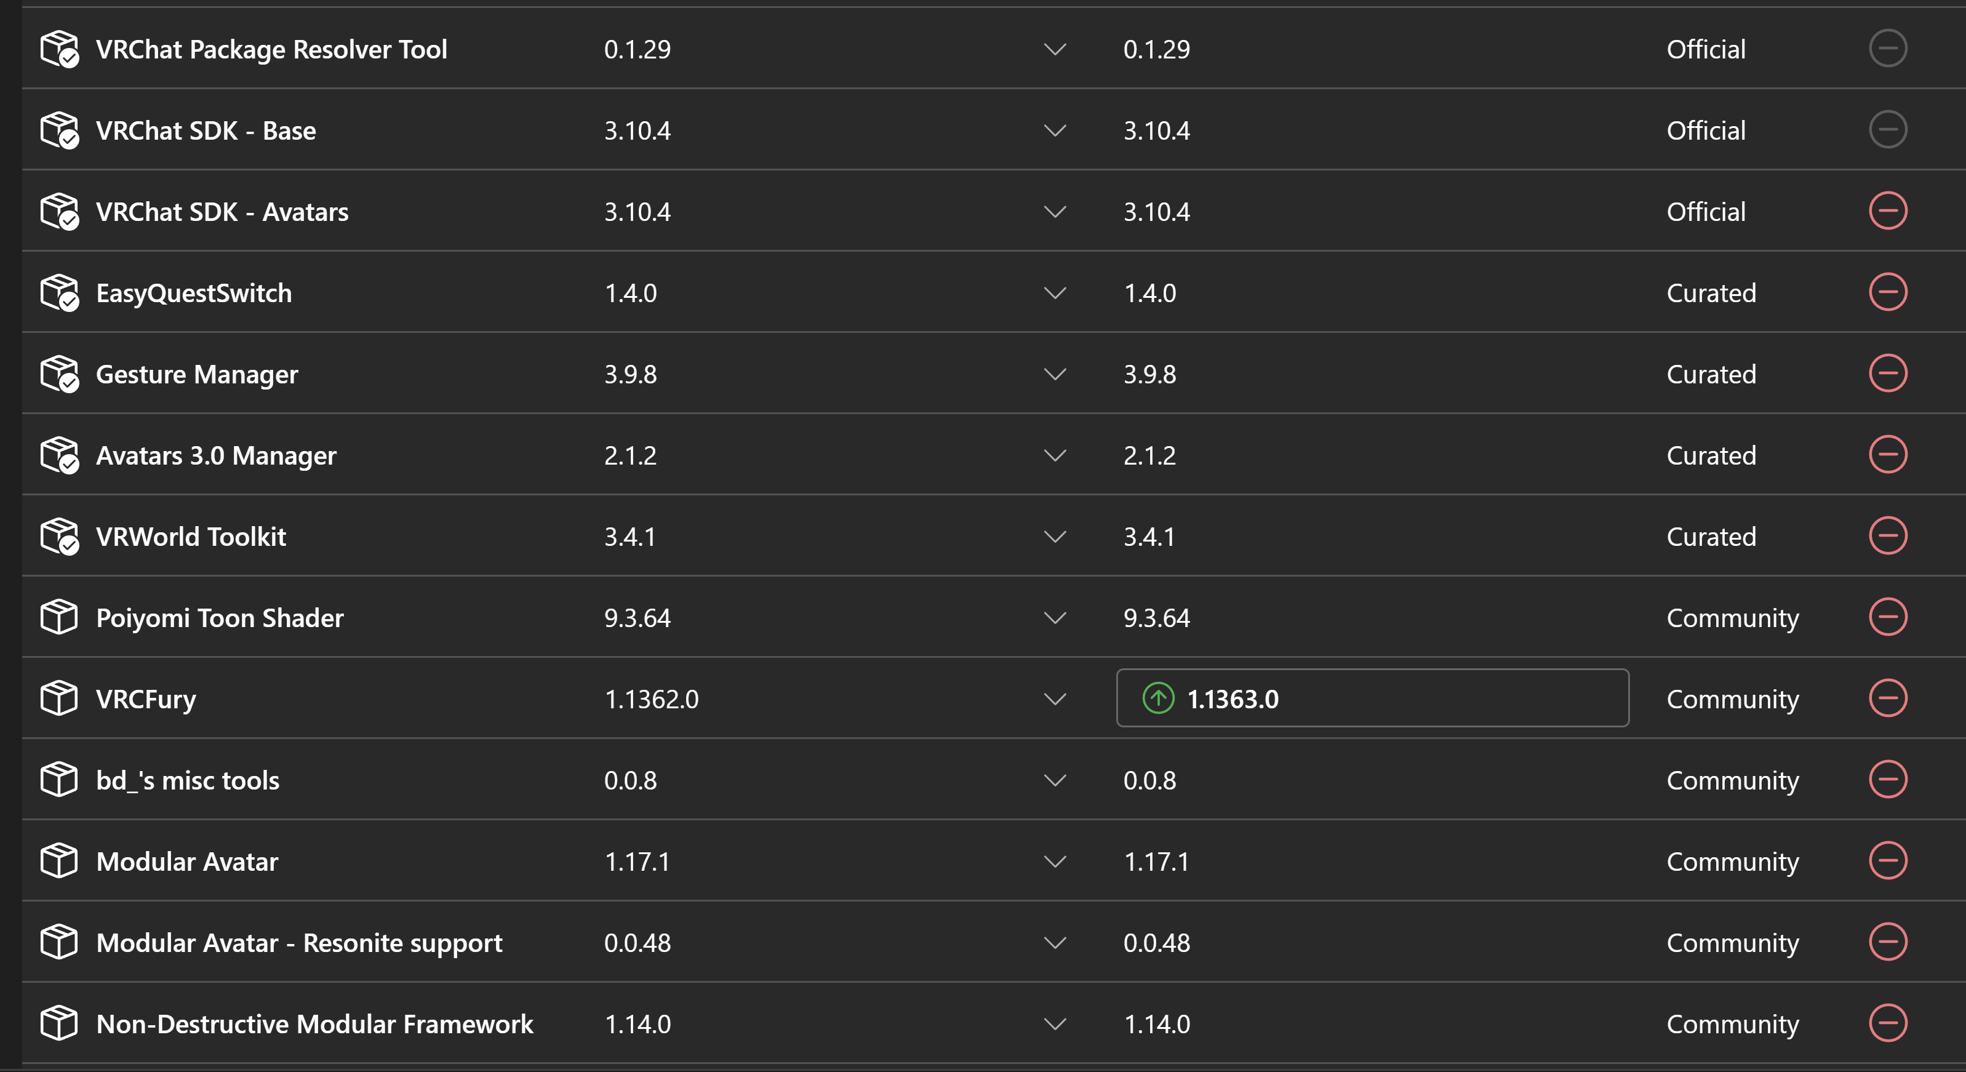Viewport: 1966px width, 1072px height.
Task: Remove the VRCFury package
Action: (1887, 698)
